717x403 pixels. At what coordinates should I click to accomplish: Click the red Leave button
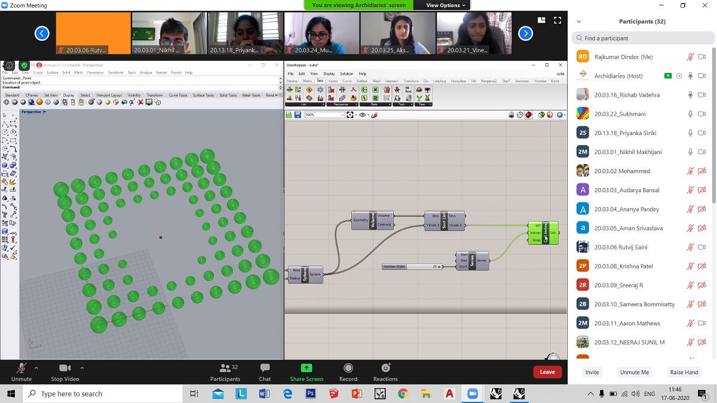547,371
